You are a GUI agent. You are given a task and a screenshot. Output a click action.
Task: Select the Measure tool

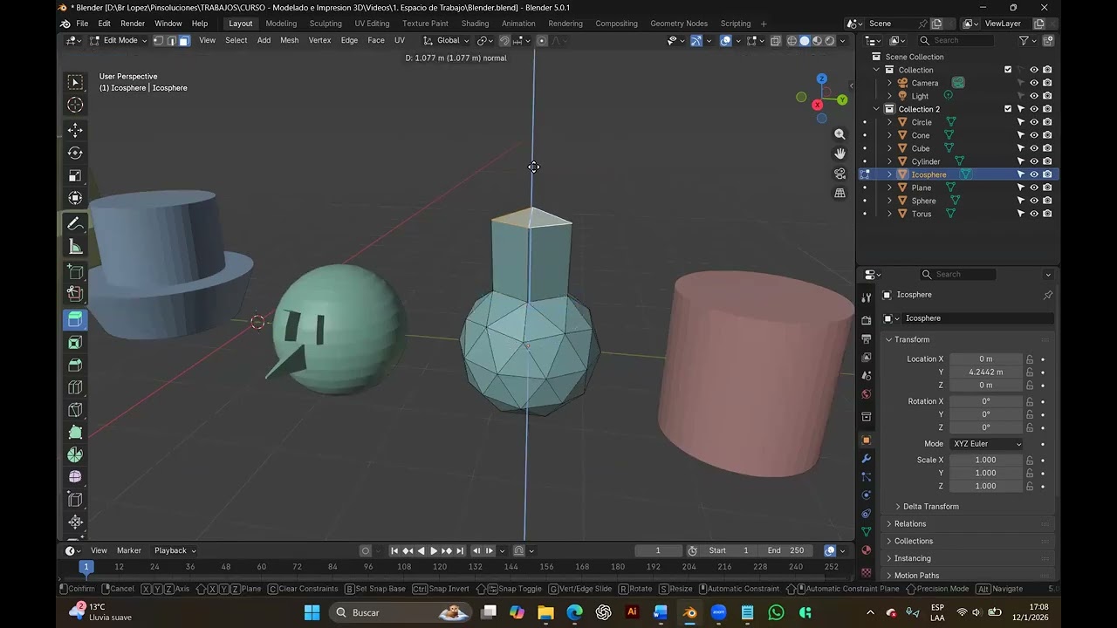click(75, 248)
